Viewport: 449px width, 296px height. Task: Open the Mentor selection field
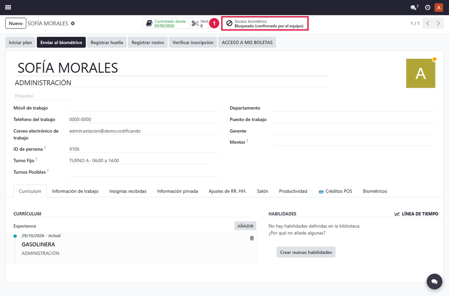coord(353,142)
